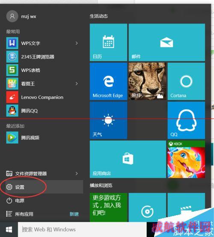214x237 pixels.
Task: Open WPS表格 spreadsheet app
Action: pos(42,70)
